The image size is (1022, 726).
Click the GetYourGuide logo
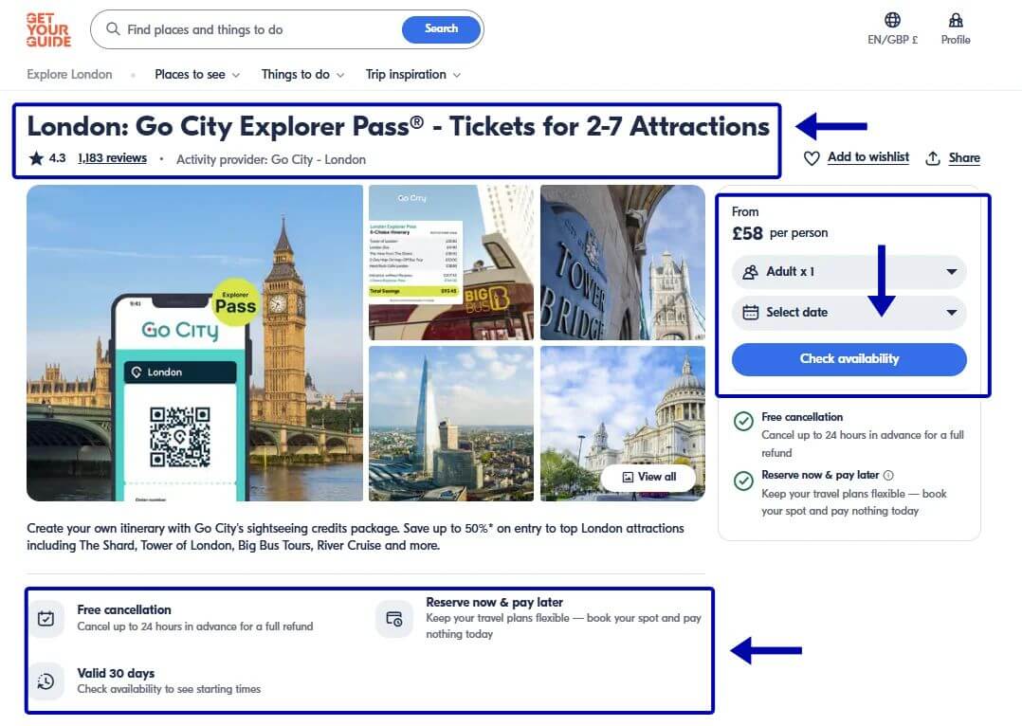[48, 30]
